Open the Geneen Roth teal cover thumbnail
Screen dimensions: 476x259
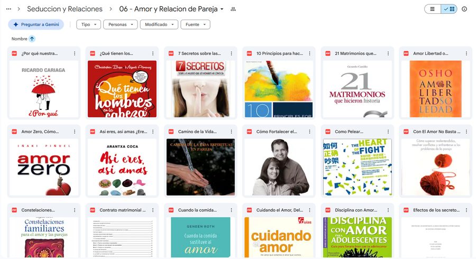pyautogui.click(x=200, y=237)
